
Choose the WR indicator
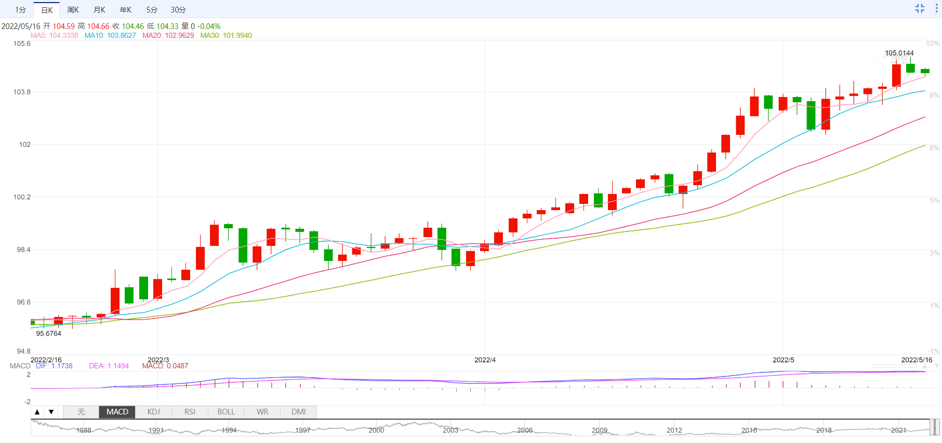262,412
